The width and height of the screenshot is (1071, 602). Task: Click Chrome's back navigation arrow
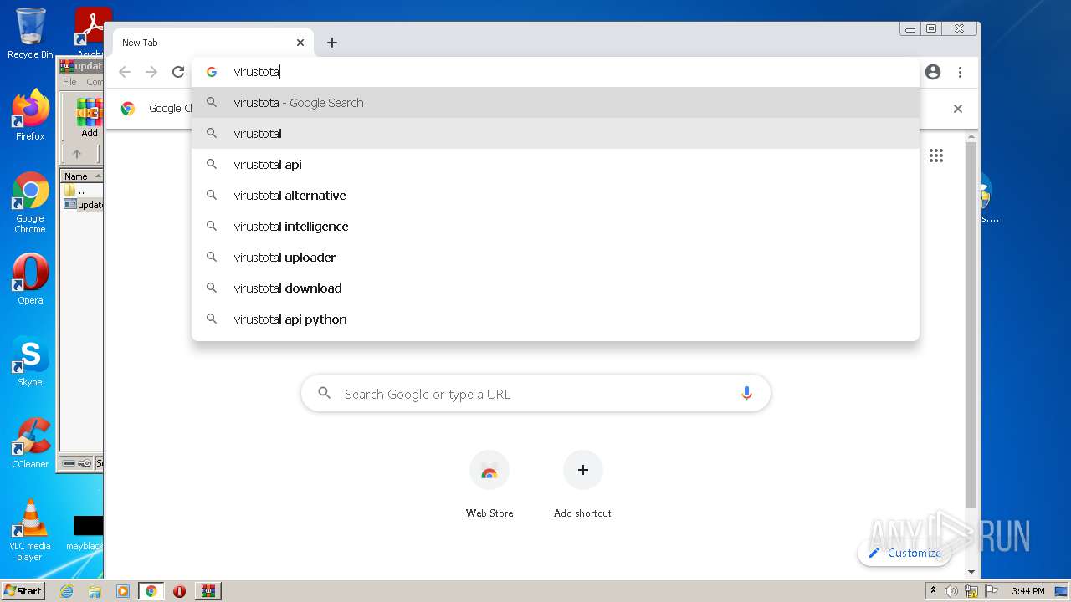pyautogui.click(x=125, y=72)
